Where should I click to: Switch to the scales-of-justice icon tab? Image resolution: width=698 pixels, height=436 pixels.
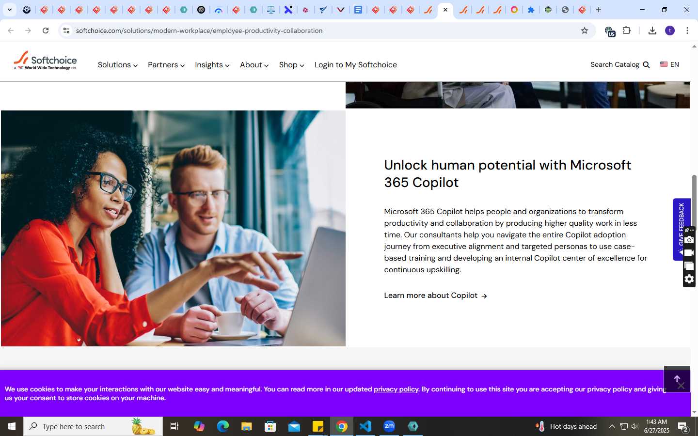271,10
